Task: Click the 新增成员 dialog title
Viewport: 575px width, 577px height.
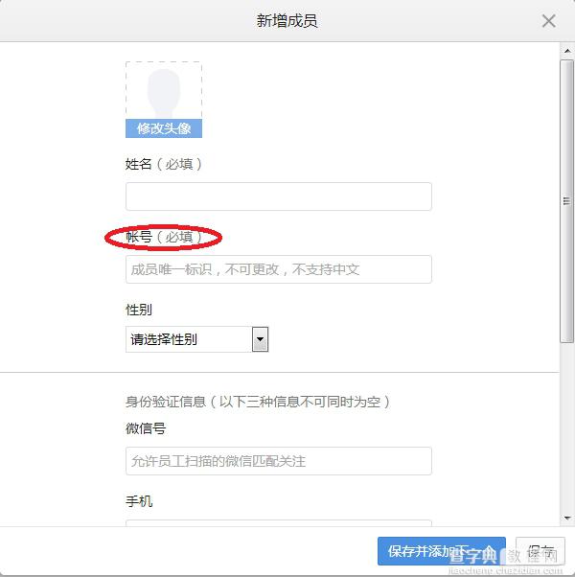Action: pos(287,21)
